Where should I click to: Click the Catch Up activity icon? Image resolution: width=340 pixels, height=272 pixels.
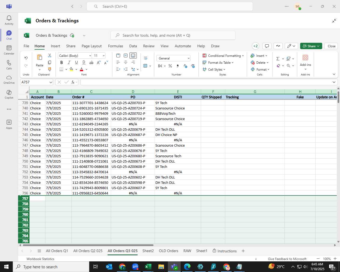(278, 46)
